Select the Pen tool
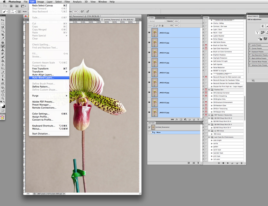This screenshot has height=206, width=268. (3, 73)
